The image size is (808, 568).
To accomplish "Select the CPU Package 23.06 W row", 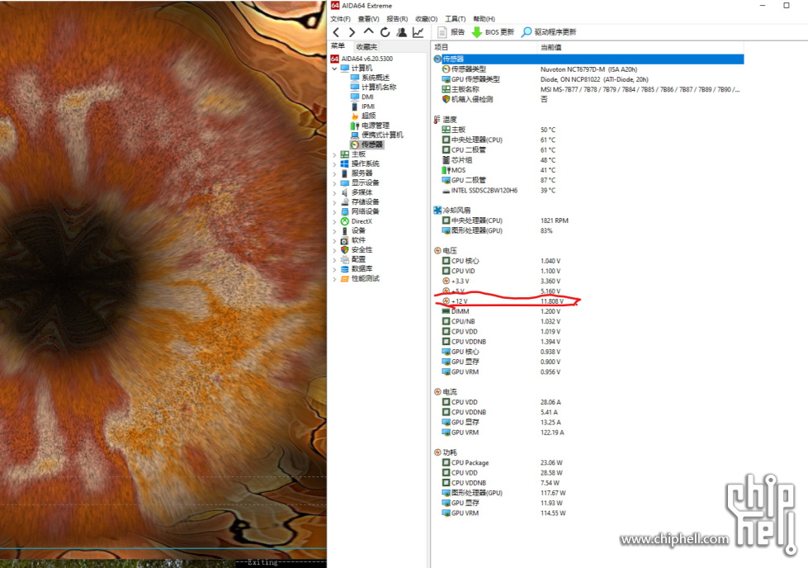I will point(588,463).
